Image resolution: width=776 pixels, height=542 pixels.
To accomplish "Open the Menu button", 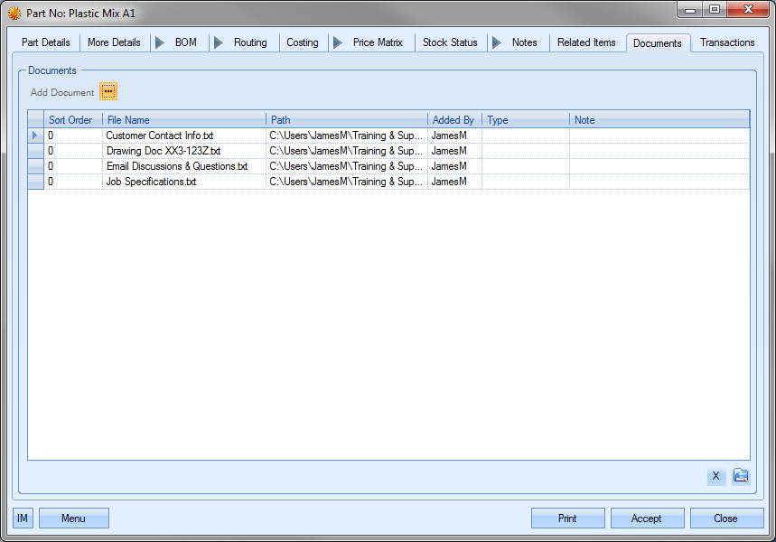I will [x=74, y=519].
